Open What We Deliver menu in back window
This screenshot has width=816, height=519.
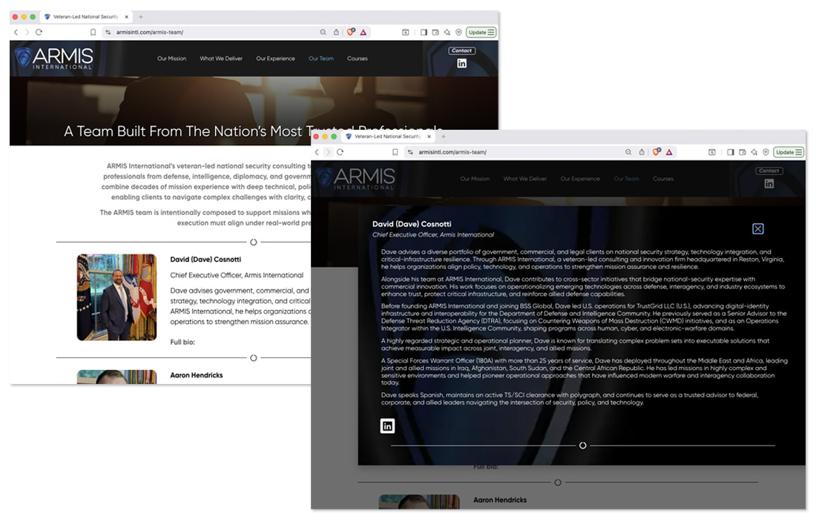(221, 59)
